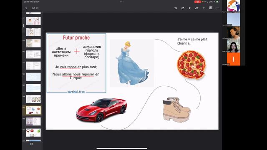Click the Futur proche heading
267x150 pixels.
(x=76, y=37)
